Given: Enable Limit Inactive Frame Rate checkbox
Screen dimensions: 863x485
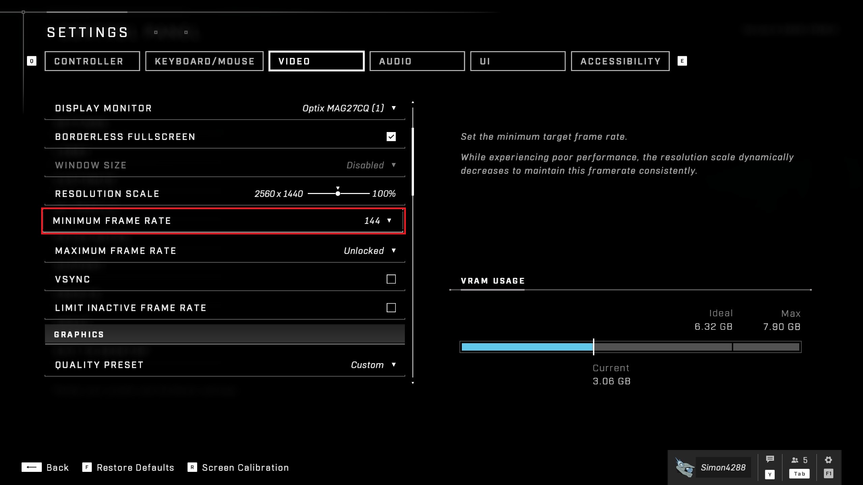Looking at the screenshot, I should point(391,308).
